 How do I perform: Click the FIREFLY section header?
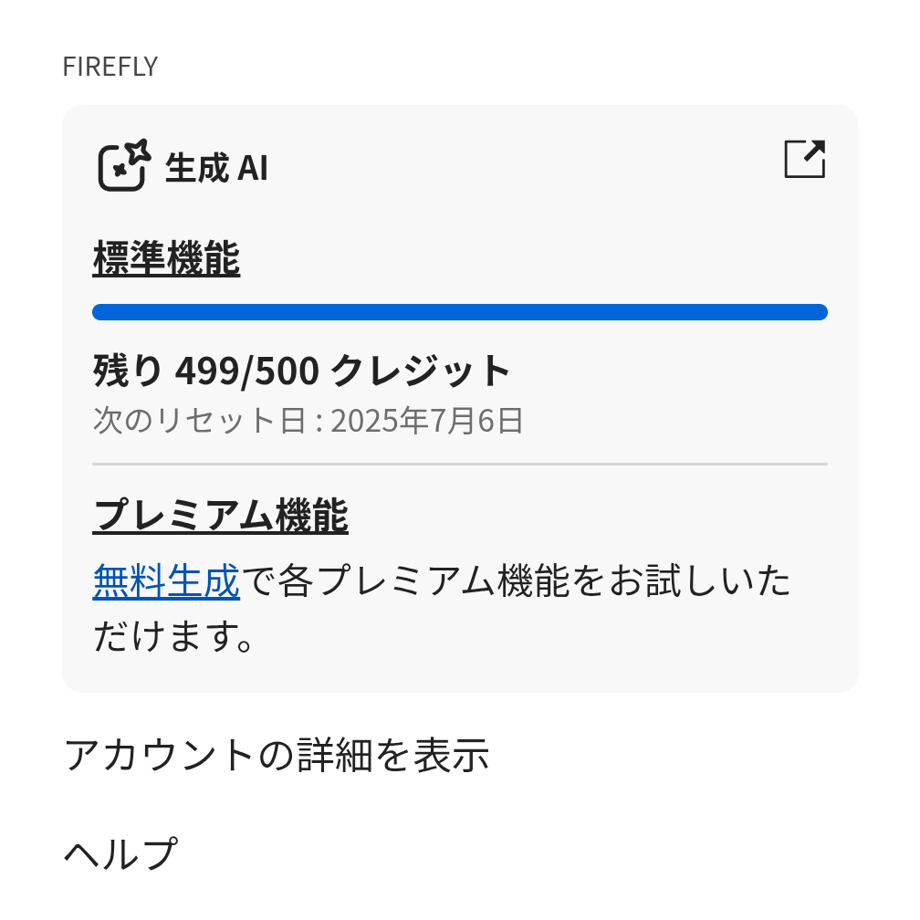[x=110, y=67]
